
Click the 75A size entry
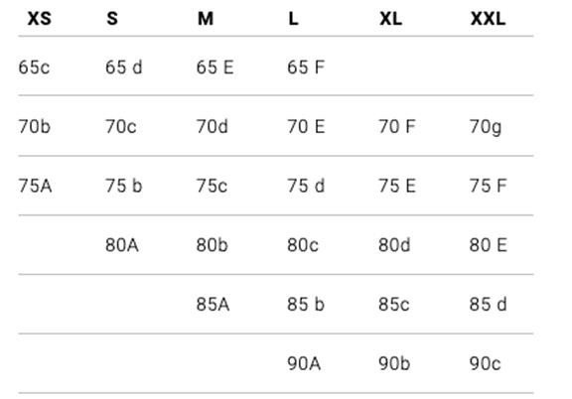pos(35,186)
